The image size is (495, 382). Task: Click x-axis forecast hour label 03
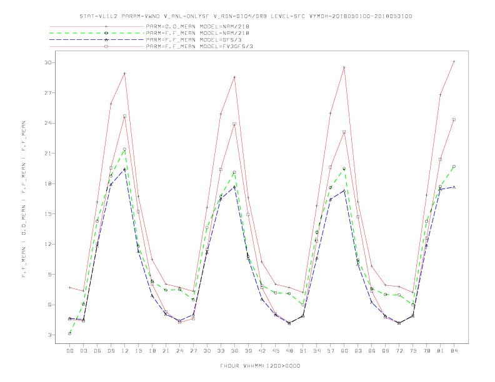83,351
